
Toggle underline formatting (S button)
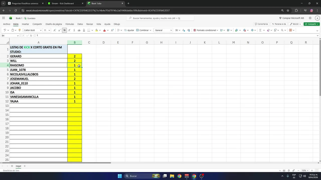[x=74, y=30]
